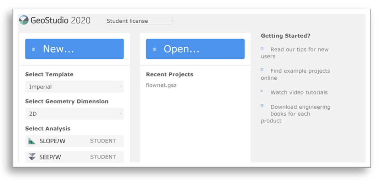The height and width of the screenshot is (184, 380).
Task: Click the SEEP/W gray arrow icon
Action: point(32,157)
